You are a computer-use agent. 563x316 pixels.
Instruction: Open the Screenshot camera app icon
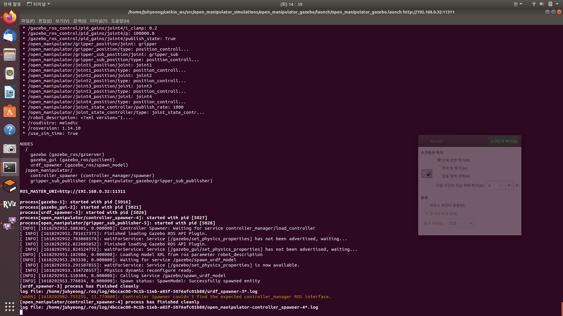10,149
